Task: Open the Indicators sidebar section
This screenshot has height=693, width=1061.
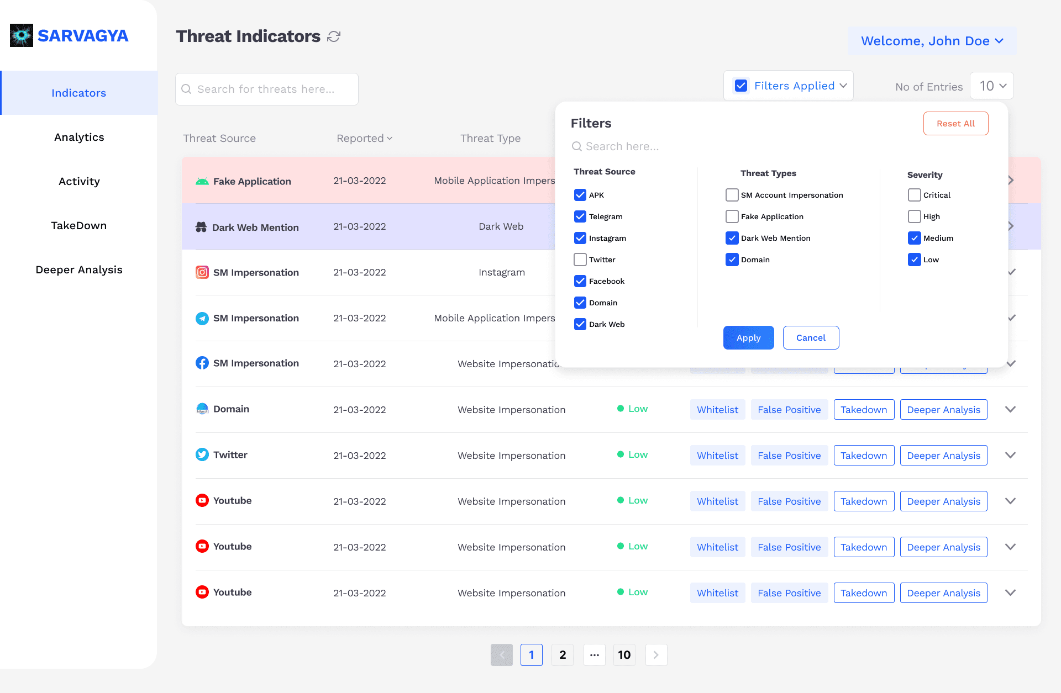Action: (79, 93)
